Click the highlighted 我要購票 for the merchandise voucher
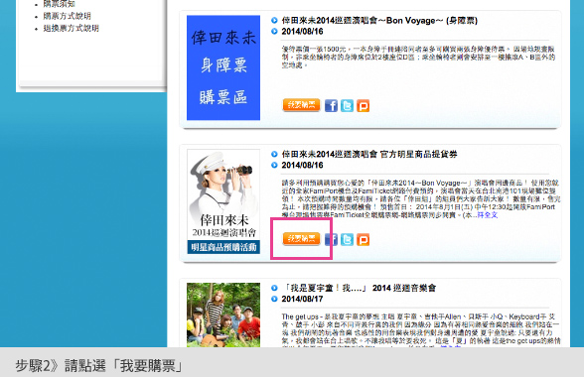Screen dimensions: 584x377 click(301, 238)
